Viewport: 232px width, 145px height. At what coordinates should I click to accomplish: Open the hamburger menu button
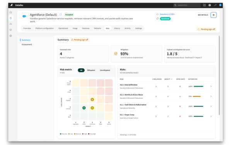(213, 15)
